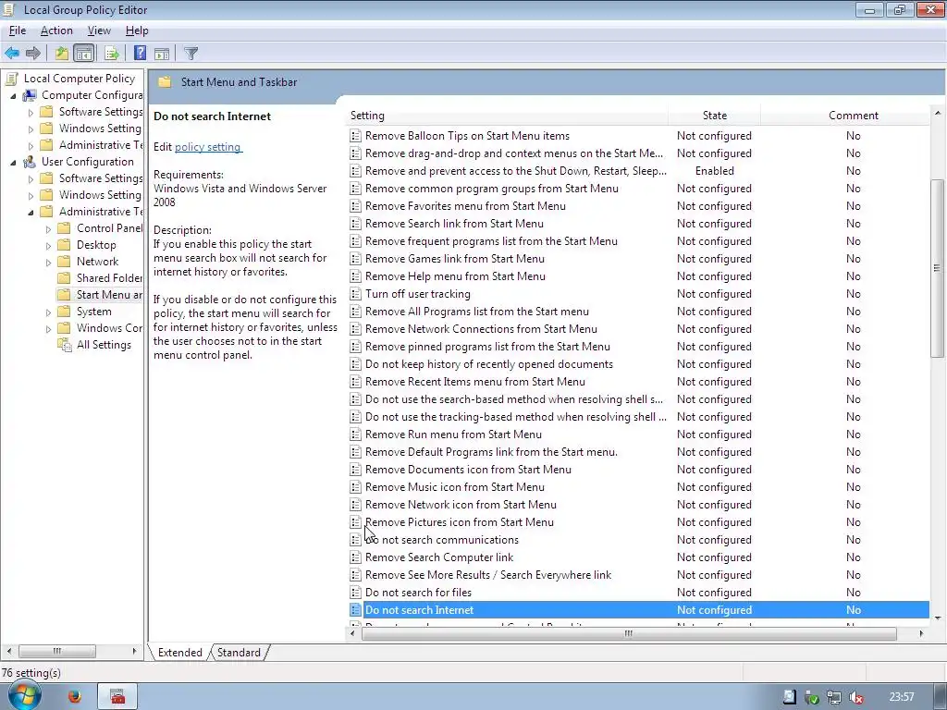This screenshot has width=947, height=710.
Task: Switch to the Standard tab
Action: pos(239,653)
